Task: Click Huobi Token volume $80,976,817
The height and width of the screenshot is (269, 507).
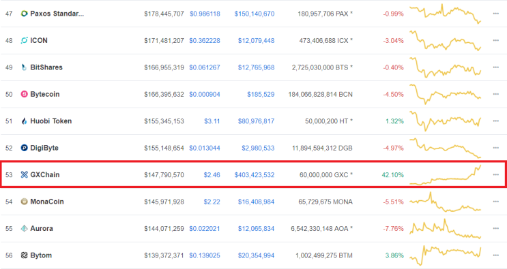Action: [256, 121]
